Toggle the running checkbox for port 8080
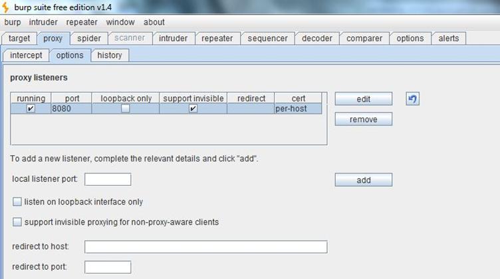 31,108
